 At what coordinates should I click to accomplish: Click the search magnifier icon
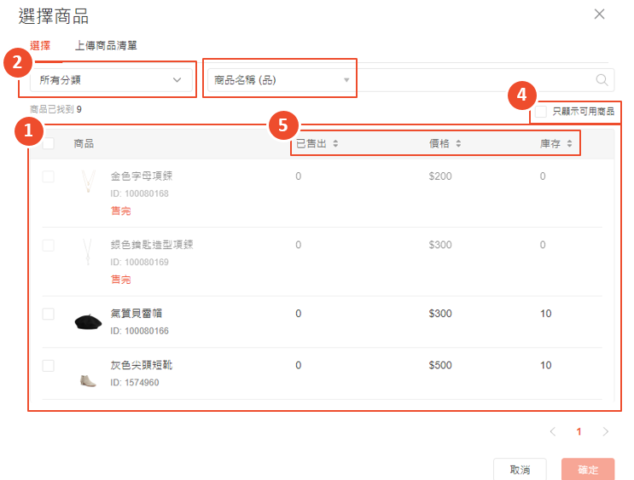[602, 80]
